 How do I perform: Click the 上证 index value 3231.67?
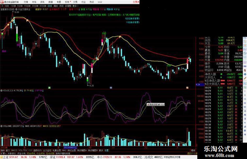pos(14,157)
